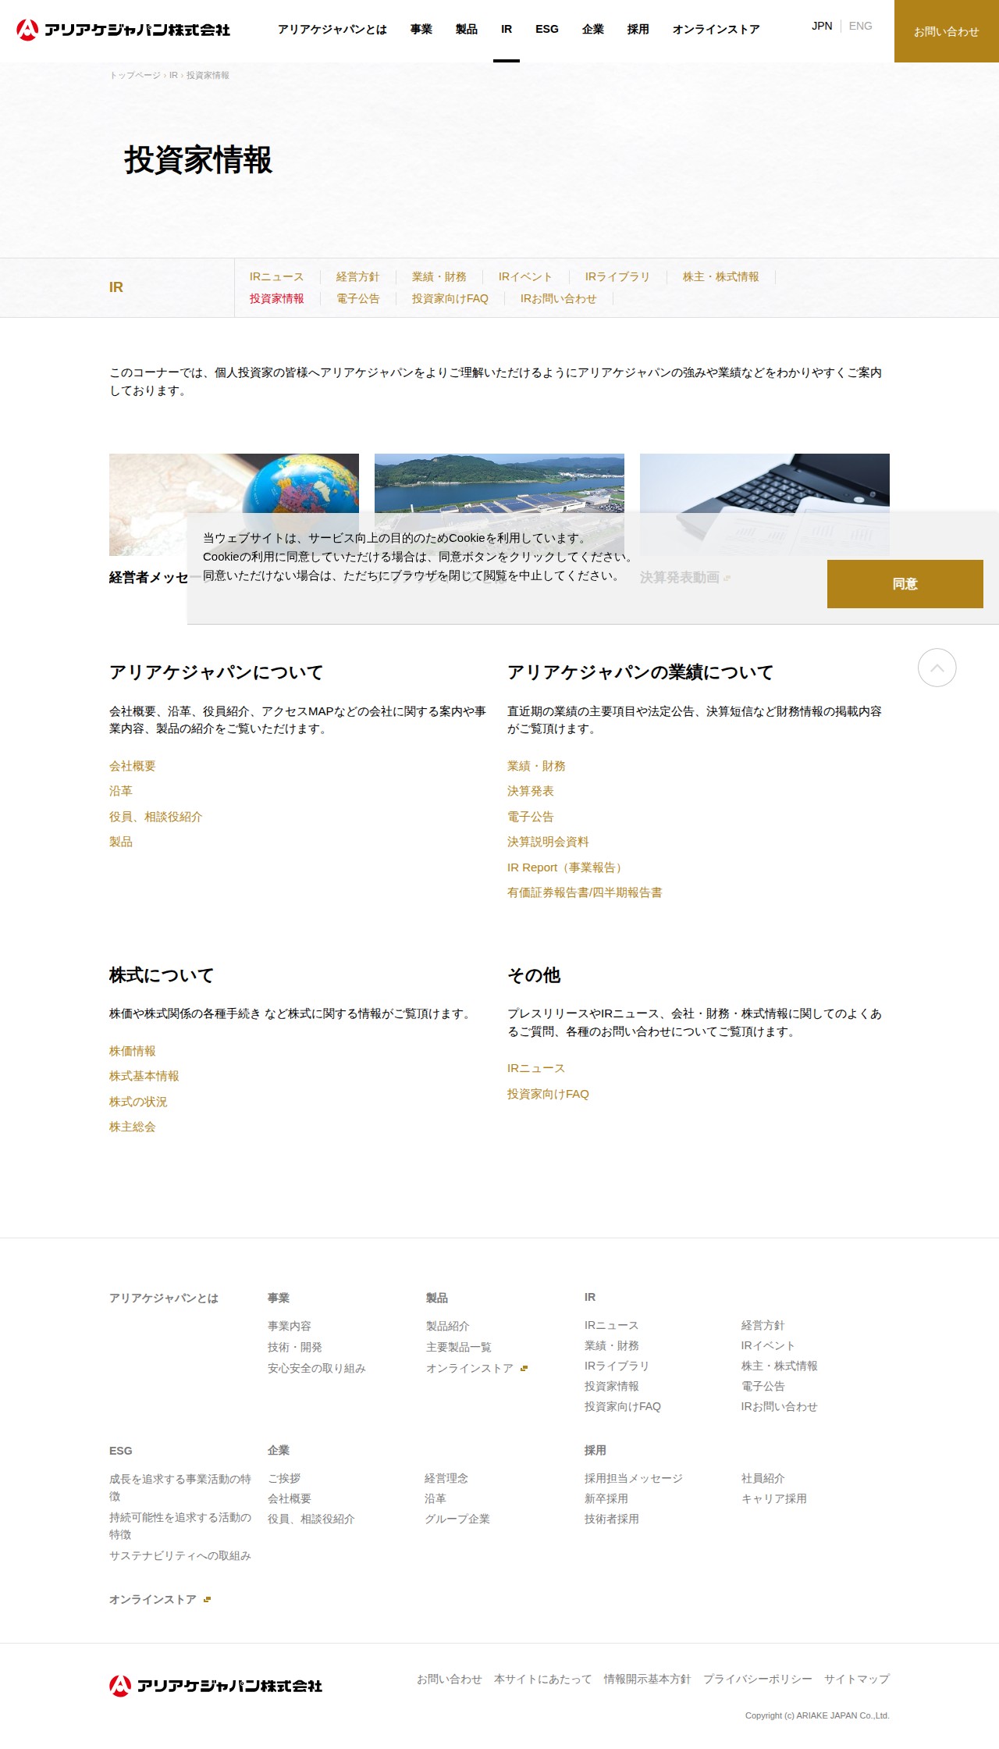Open プライバシーポリシー footer link
This screenshot has width=999, height=1749.
(x=758, y=1679)
